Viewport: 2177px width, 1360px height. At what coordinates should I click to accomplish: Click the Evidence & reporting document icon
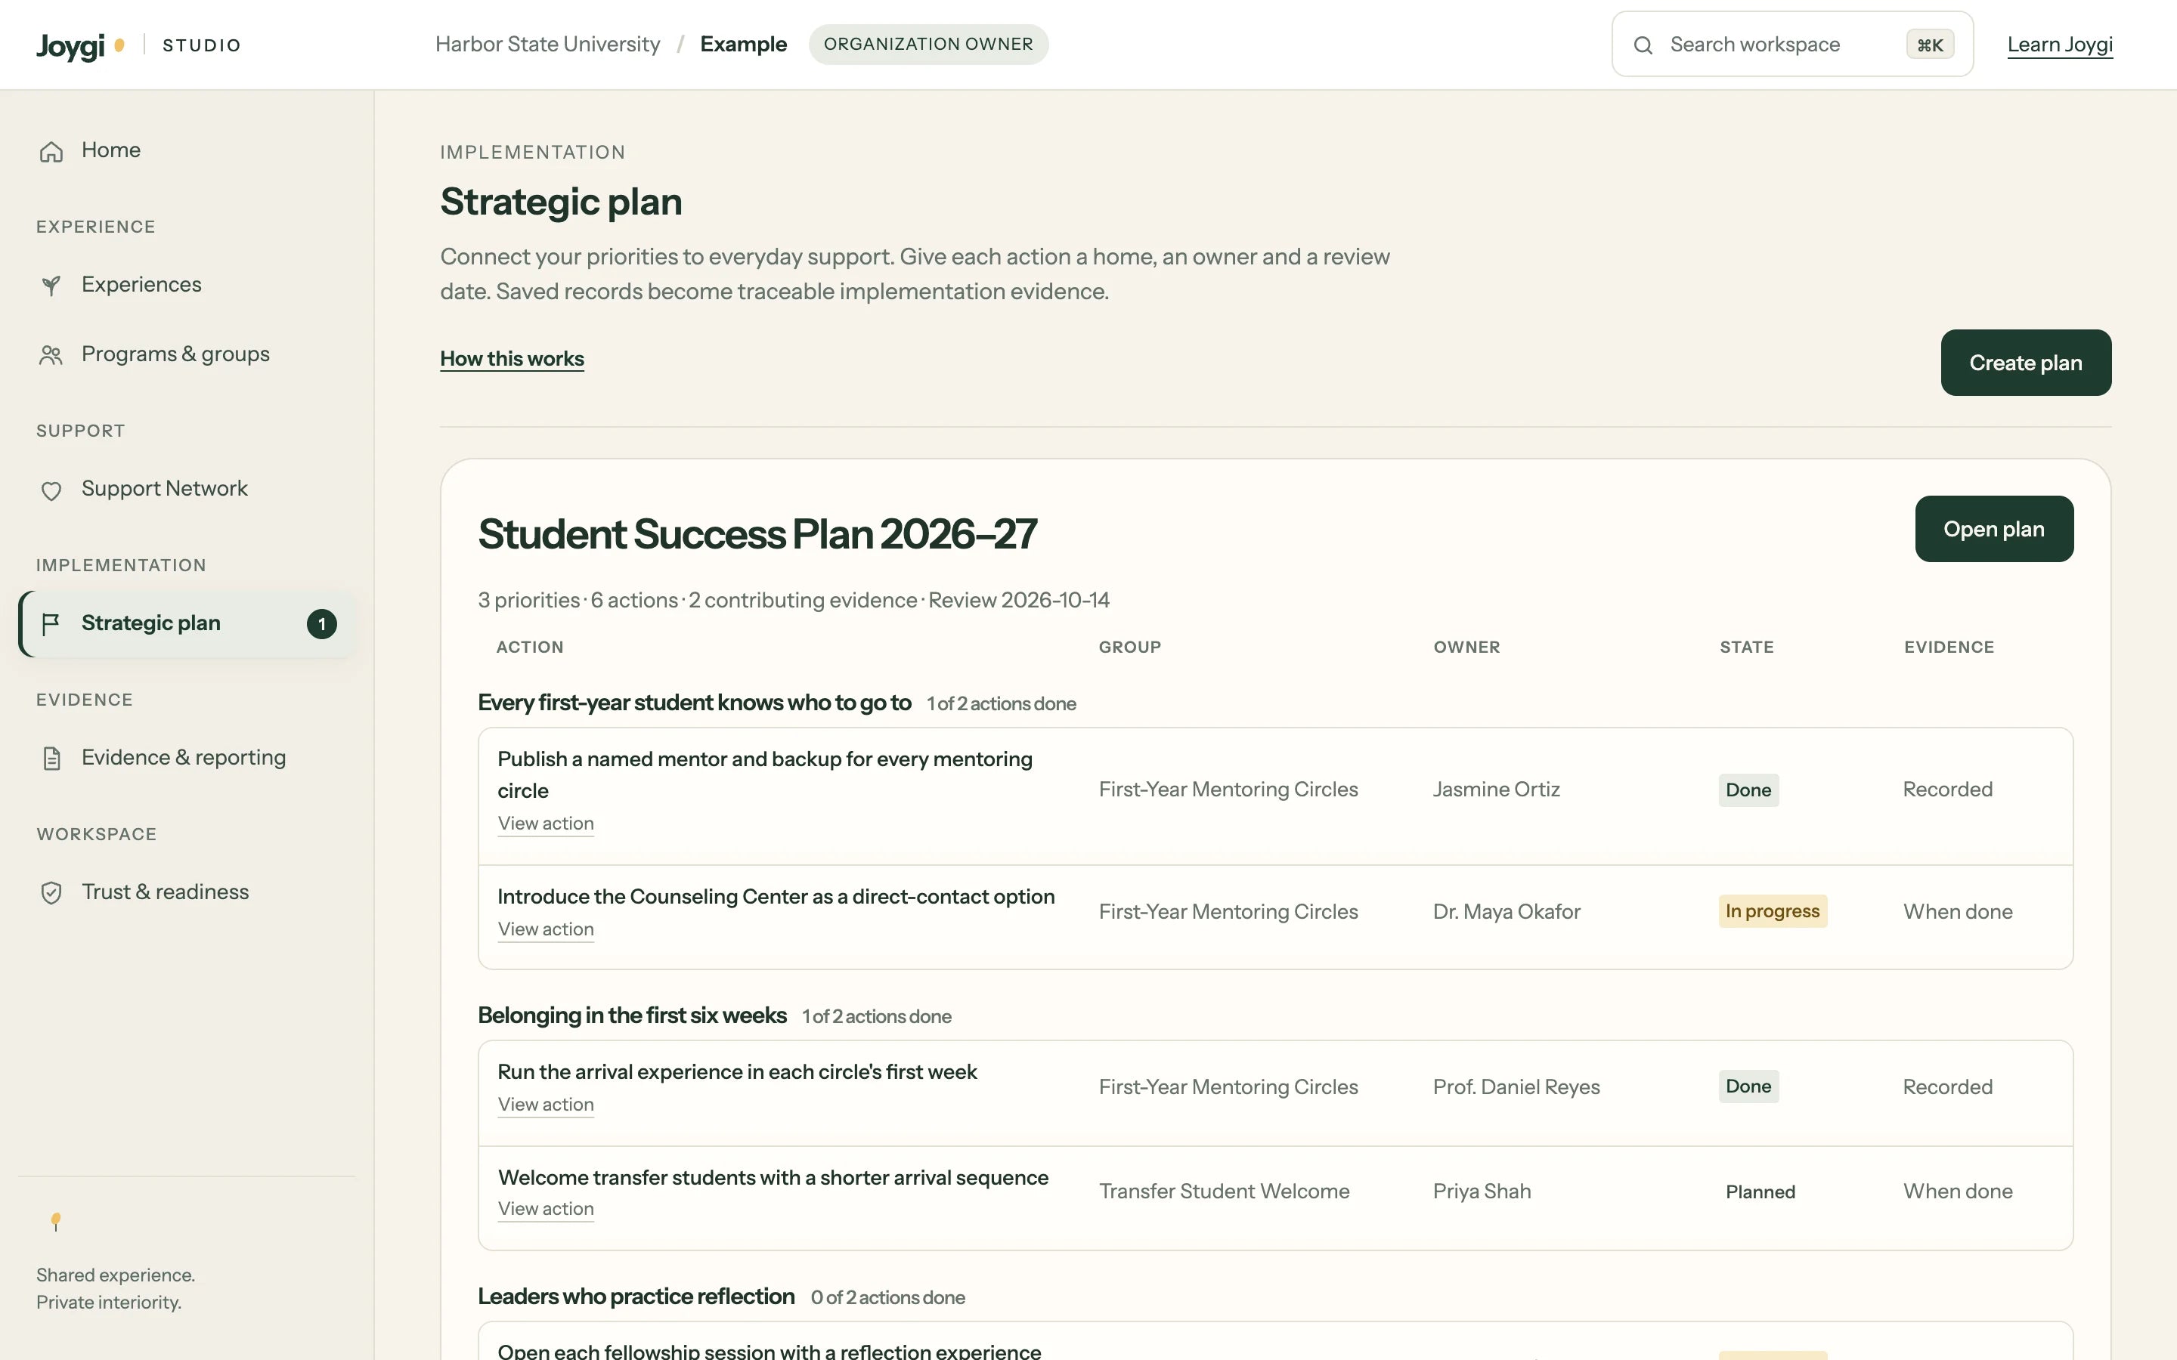coord(51,759)
